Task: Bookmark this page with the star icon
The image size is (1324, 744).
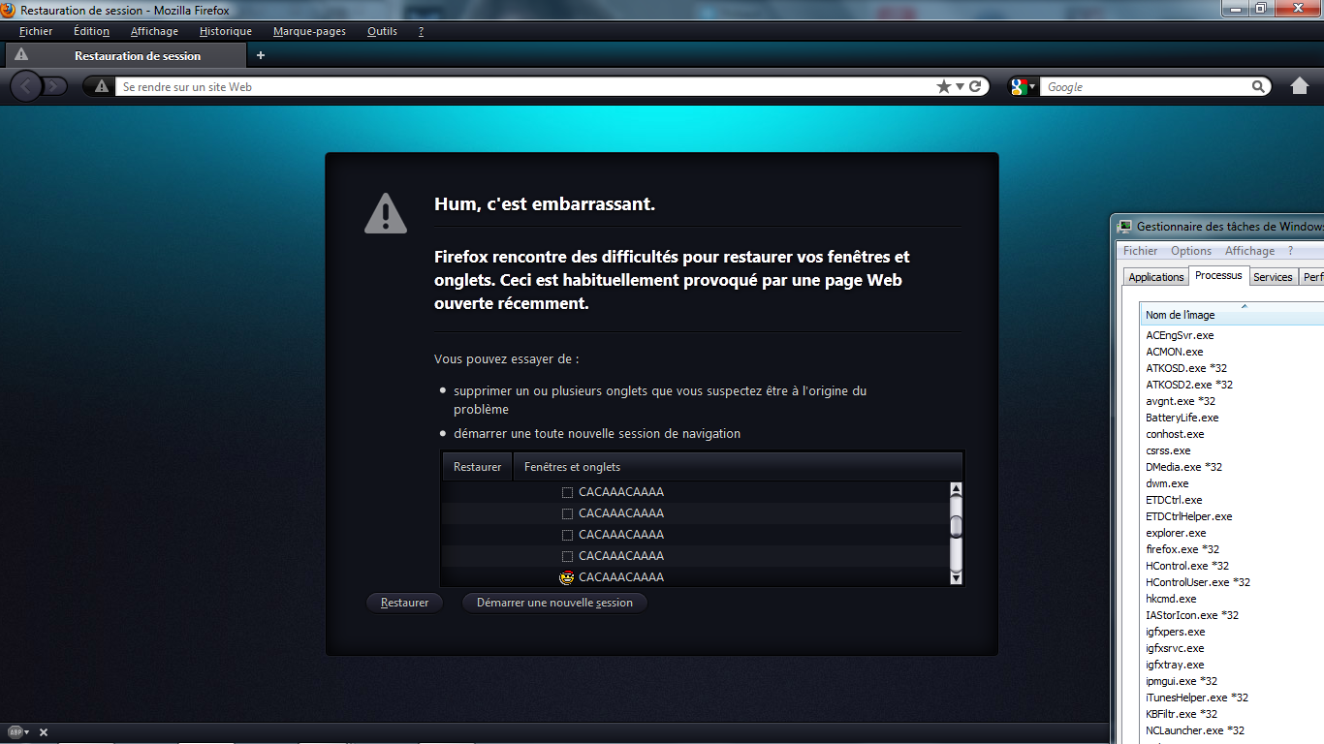Action: click(944, 86)
